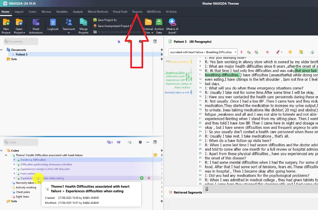Click the New Project icon

tap(6, 23)
